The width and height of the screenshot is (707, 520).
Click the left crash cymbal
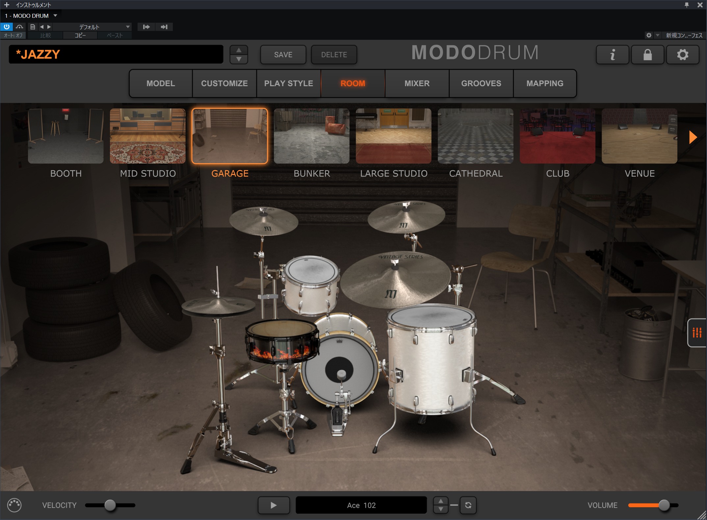(x=264, y=221)
